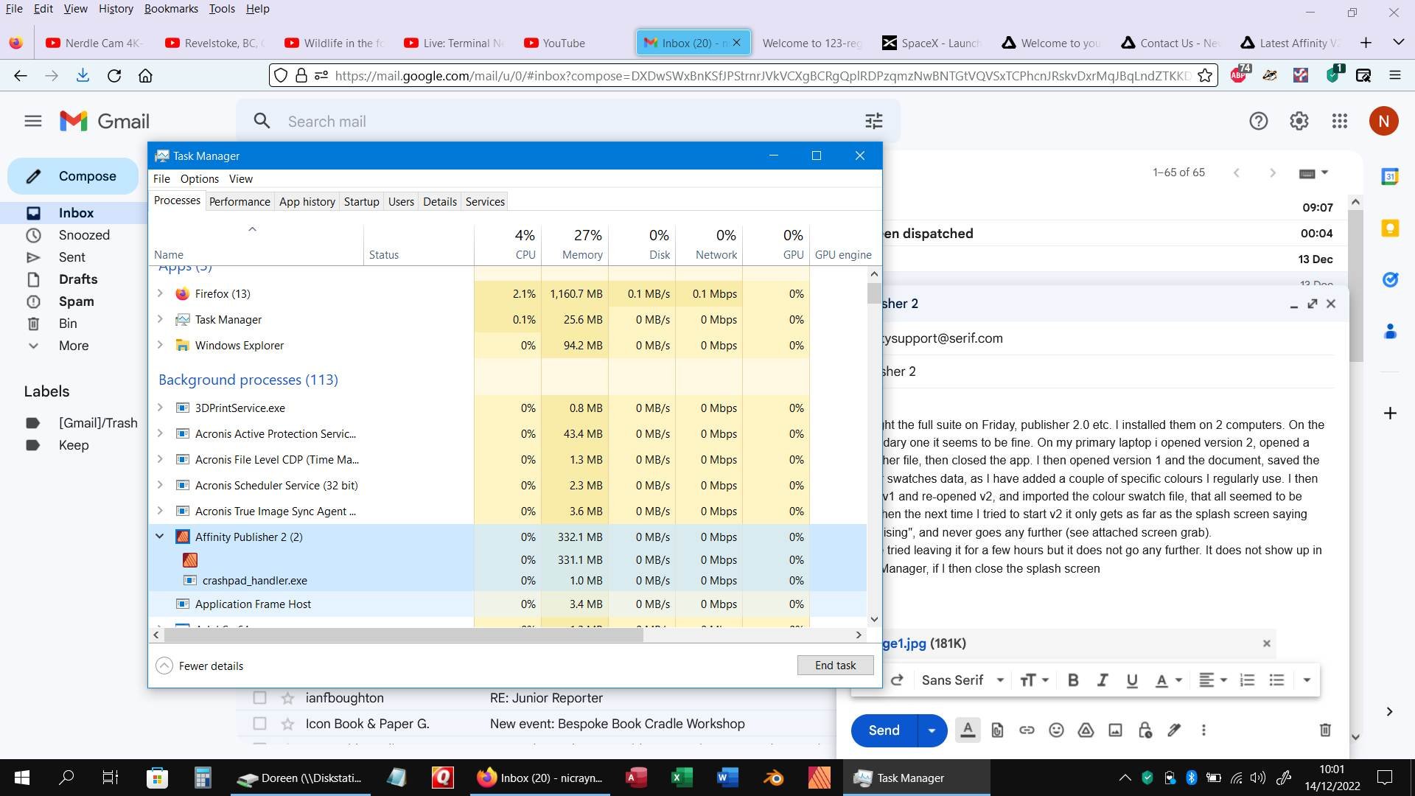This screenshot has height=796, width=1415.
Task: Toggle underline formatting in compose toolbar
Action: pos(1132,680)
